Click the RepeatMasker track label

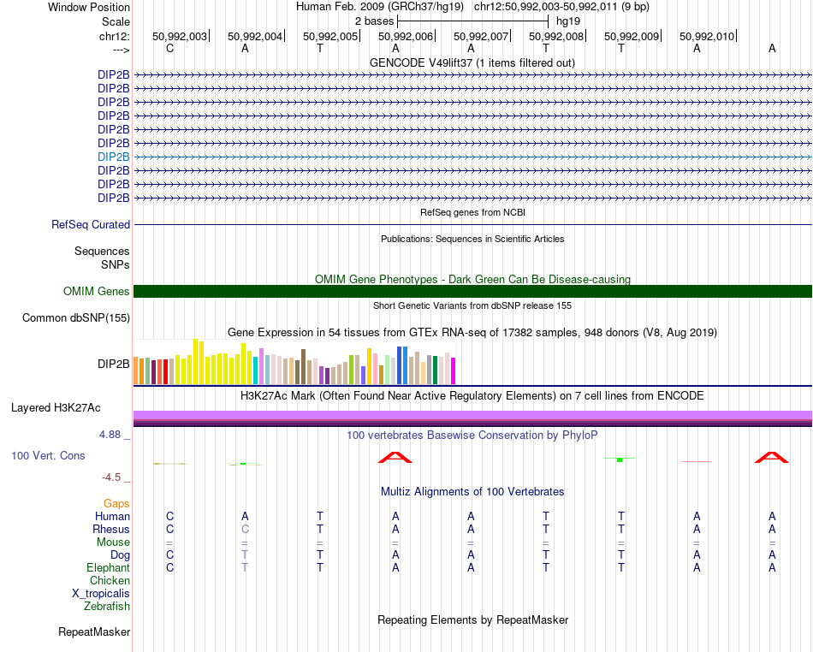click(x=94, y=631)
